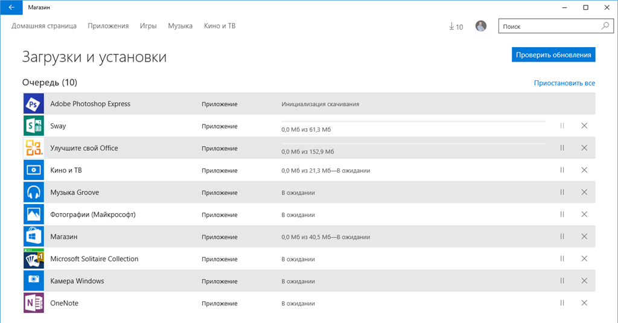This screenshot has width=618, height=323.
Task: Pause the Кино и ТВ download
Action: 562,170
